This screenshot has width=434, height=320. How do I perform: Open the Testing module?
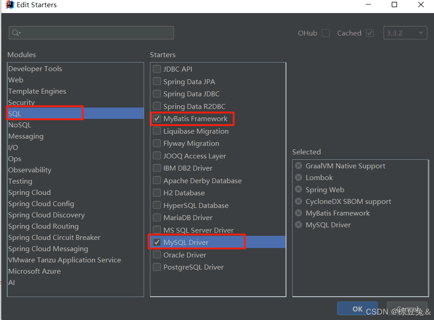click(x=75, y=181)
